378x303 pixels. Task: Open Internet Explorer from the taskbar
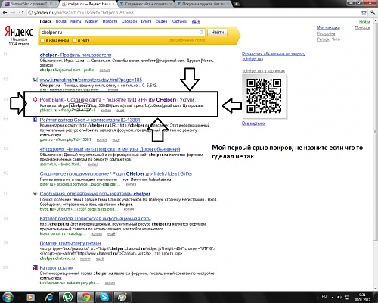(50, 297)
